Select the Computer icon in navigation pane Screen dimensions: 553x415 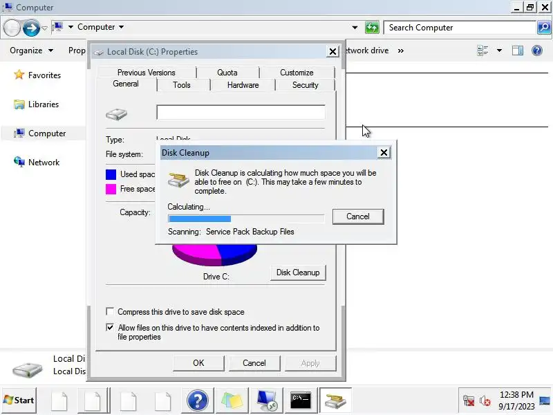(x=19, y=133)
